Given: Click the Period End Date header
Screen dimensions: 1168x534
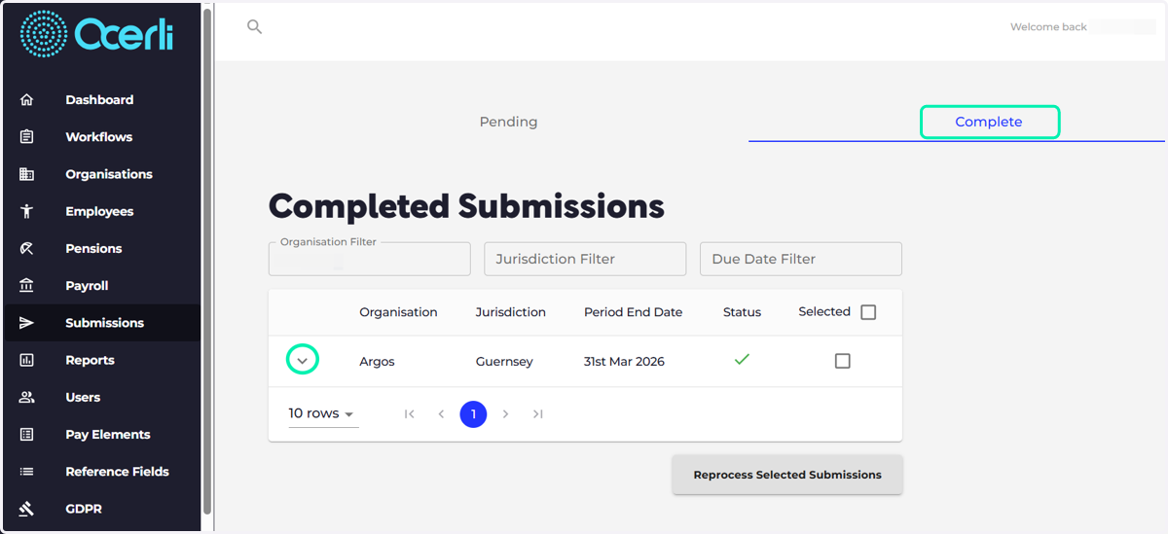Looking at the screenshot, I should tap(633, 312).
